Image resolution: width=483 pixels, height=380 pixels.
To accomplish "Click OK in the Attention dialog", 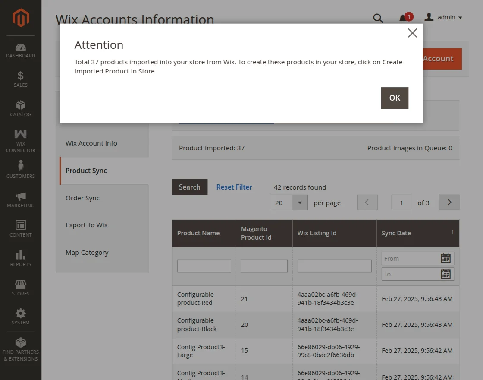I will click(395, 98).
